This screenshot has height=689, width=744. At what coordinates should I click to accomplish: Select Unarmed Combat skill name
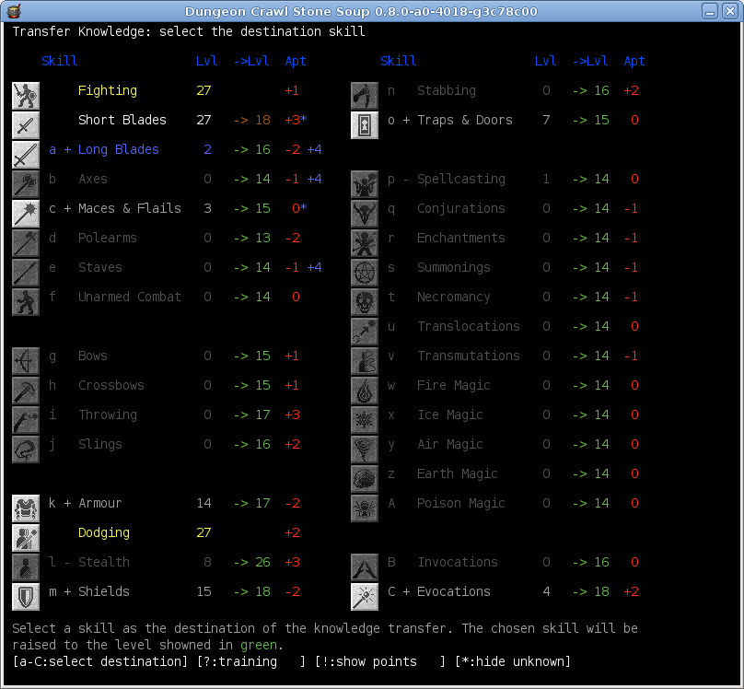coord(130,297)
